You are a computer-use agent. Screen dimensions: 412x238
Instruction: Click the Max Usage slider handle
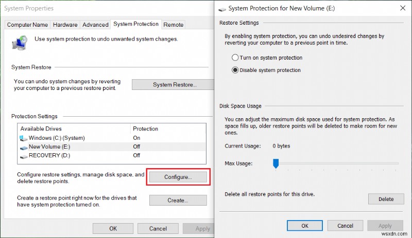pos(276,163)
